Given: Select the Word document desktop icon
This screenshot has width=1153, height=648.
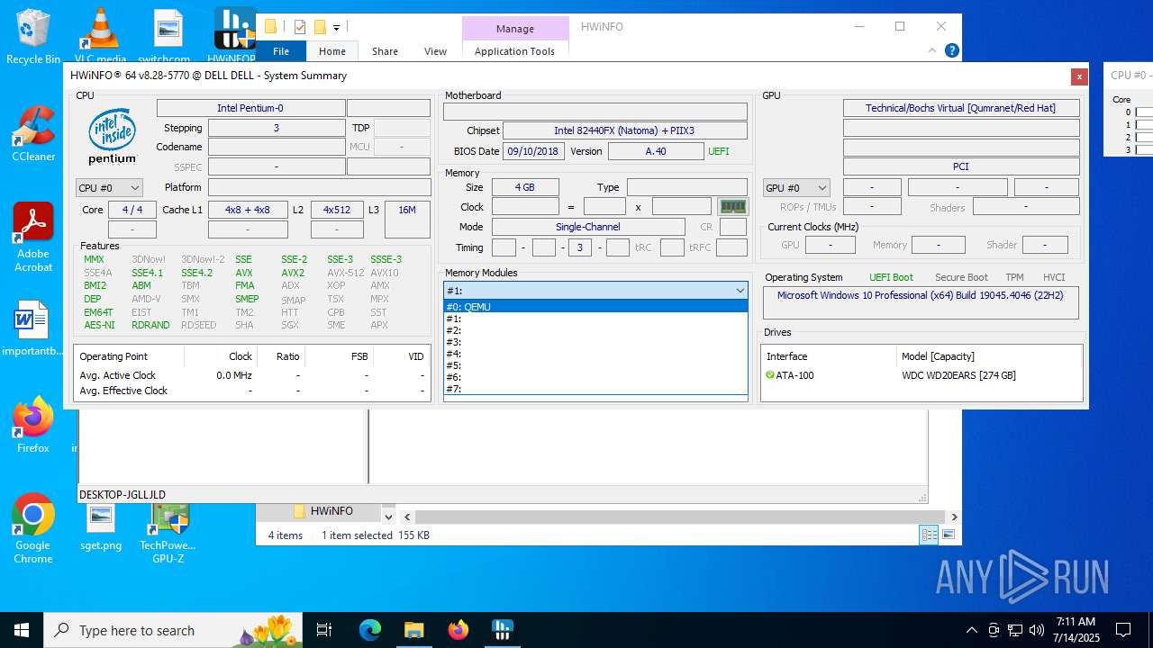Looking at the screenshot, I should [x=32, y=330].
